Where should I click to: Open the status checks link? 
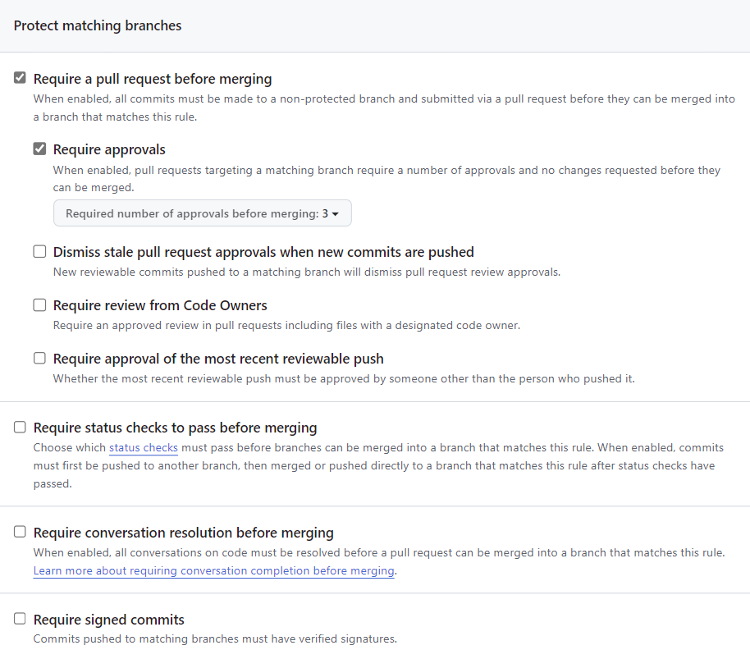coord(144,448)
